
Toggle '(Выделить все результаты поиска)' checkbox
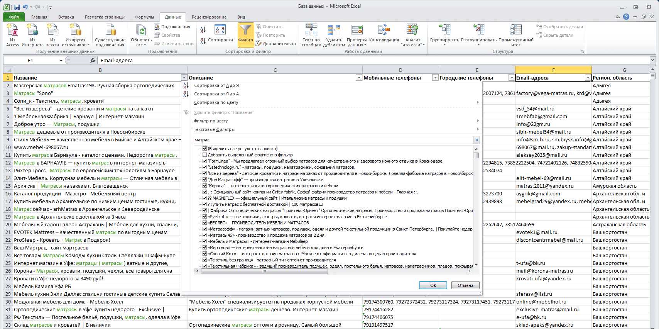(x=205, y=149)
